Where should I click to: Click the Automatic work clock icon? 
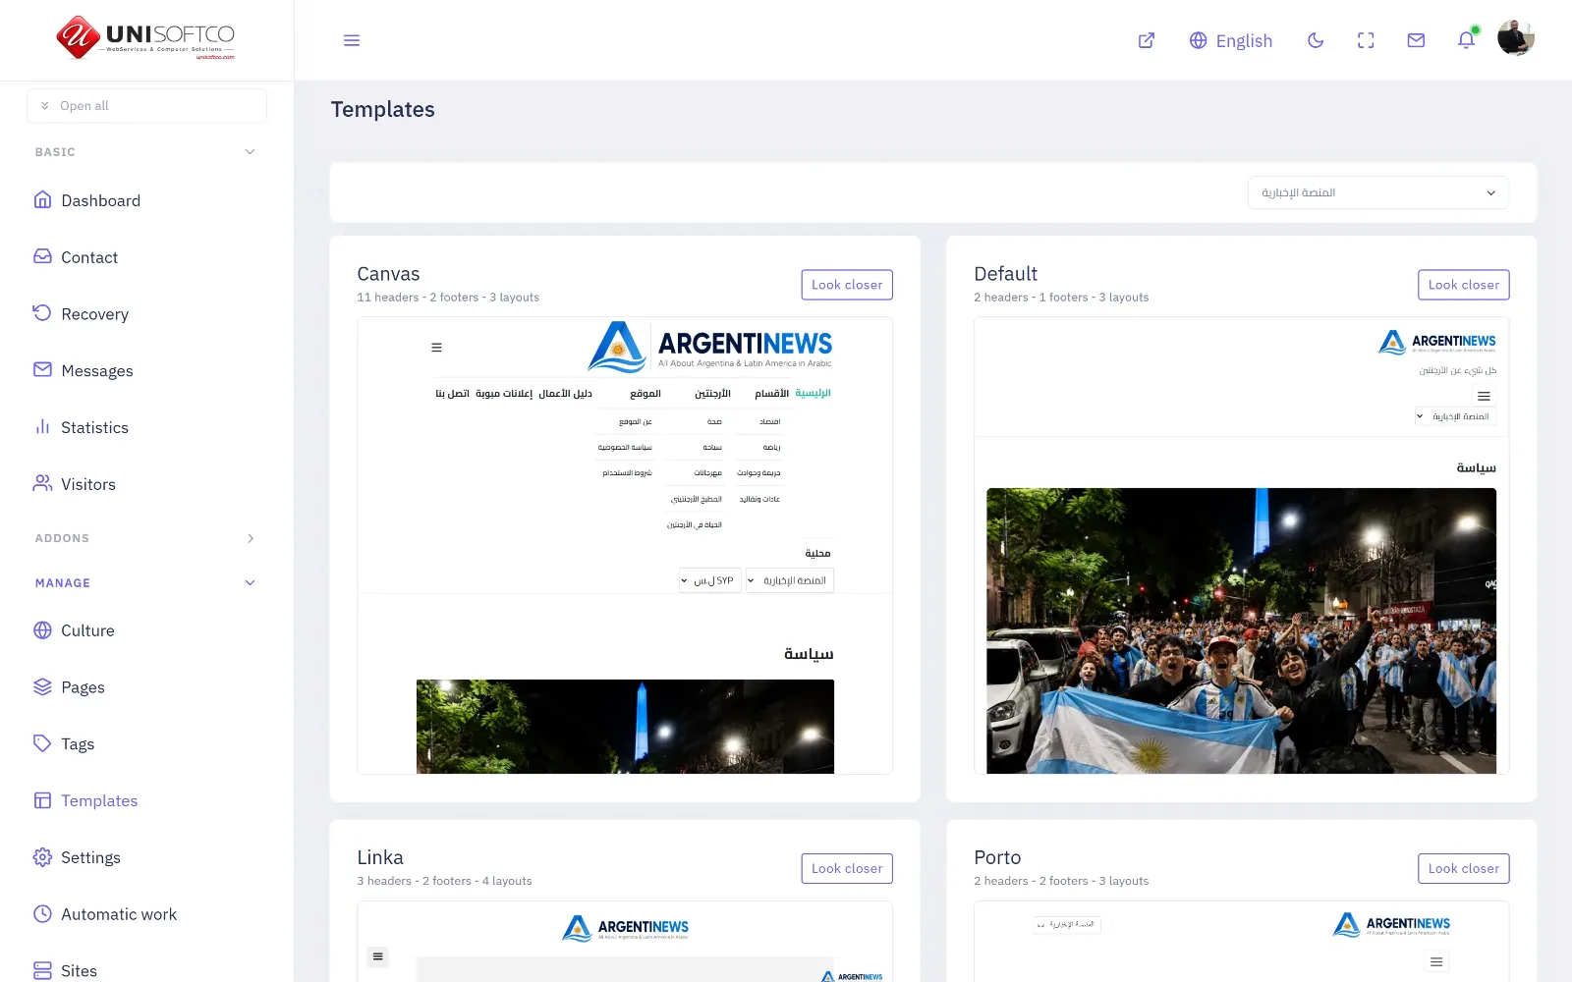42,914
